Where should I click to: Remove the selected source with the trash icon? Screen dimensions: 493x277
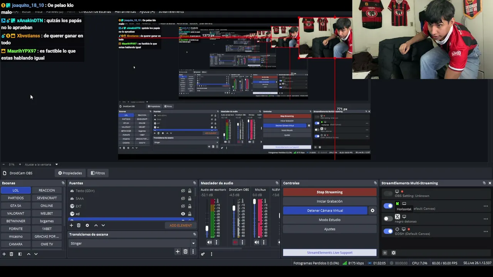click(x=79, y=225)
